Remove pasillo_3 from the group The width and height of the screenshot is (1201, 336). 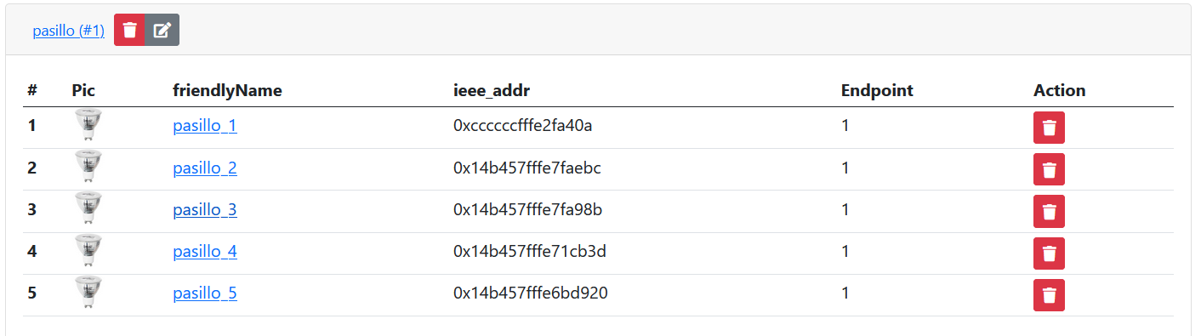pyautogui.click(x=1049, y=211)
